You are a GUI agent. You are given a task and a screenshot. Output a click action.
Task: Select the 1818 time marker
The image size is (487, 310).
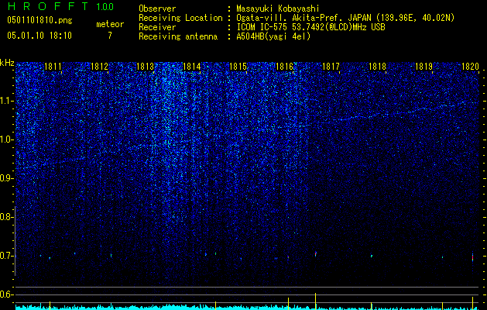coord(377,67)
